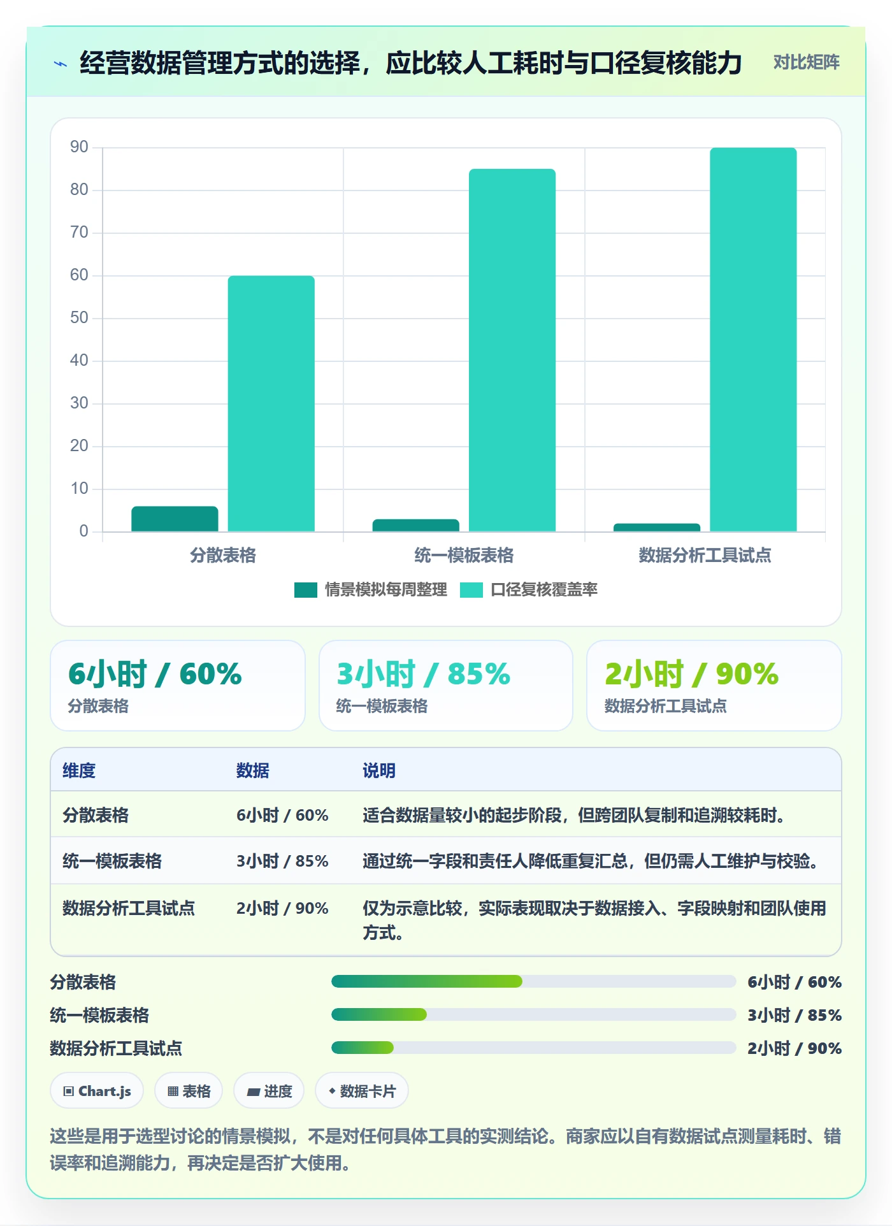Click the 统一模板表格 cell in the table

pos(112,861)
